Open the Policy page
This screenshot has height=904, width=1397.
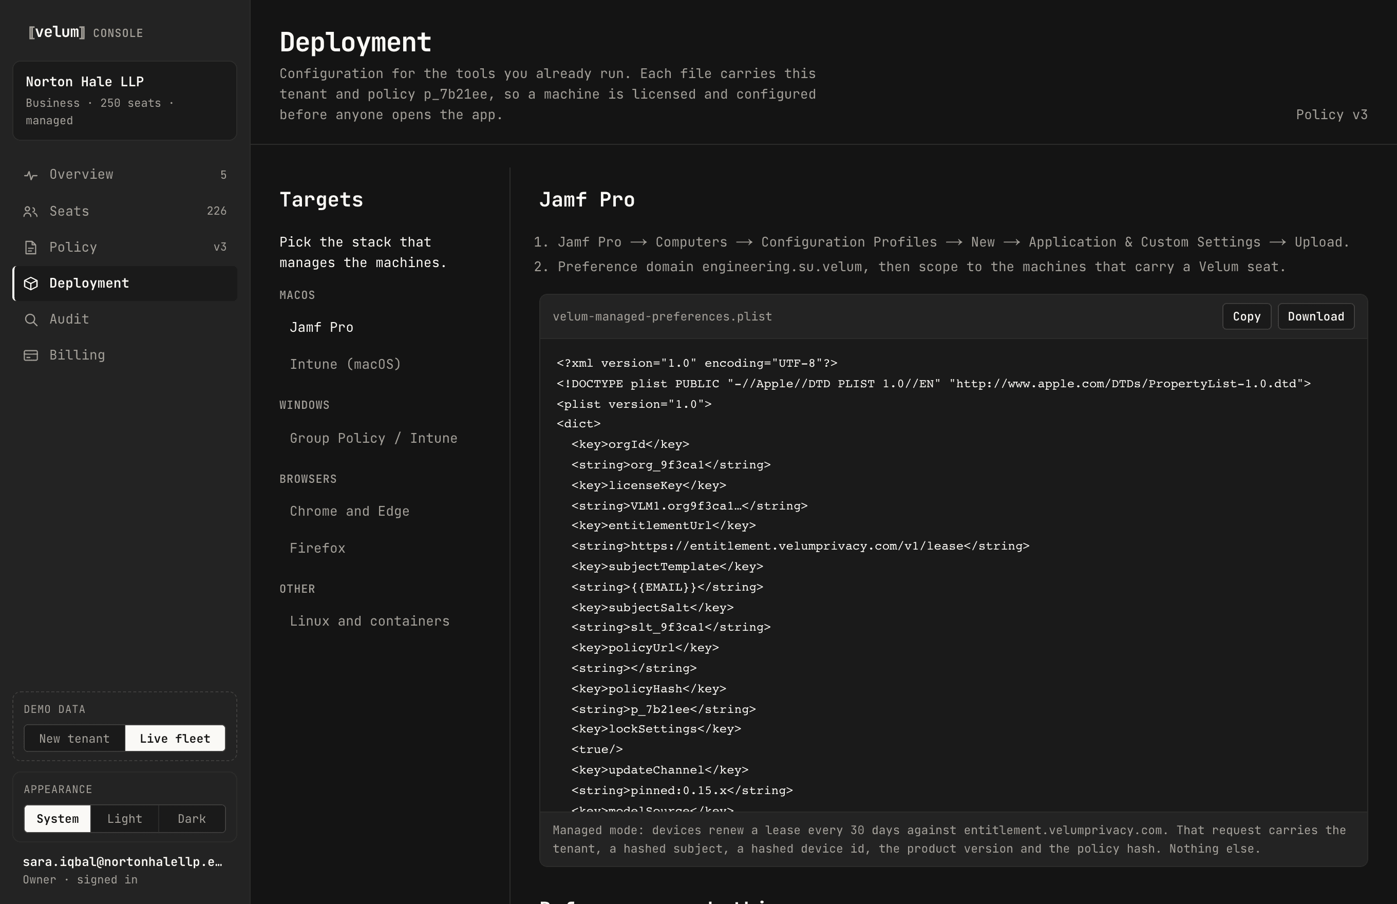(x=125, y=247)
